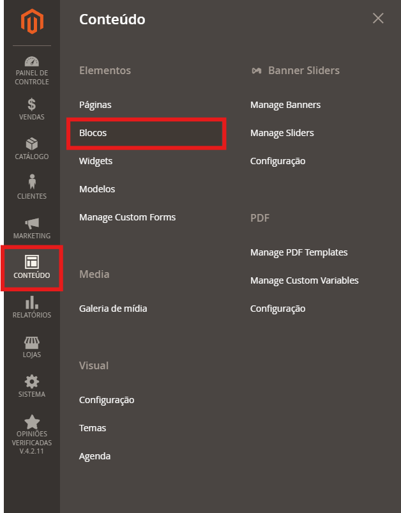This screenshot has height=513, width=401.
Task: Open Galeria de mídia
Action: tap(113, 309)
